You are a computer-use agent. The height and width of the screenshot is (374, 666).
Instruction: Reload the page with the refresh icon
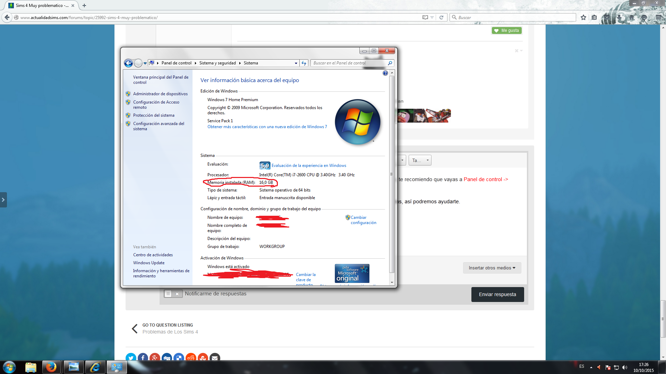pos(441,17)
